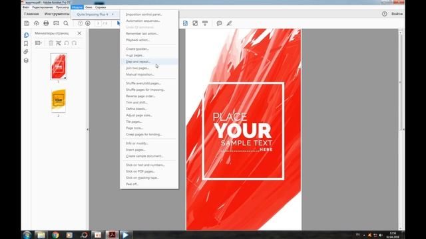This screenshot has width=426, height=239.
Task: Open the Окно menu
Action: click(x=89, y=7)
